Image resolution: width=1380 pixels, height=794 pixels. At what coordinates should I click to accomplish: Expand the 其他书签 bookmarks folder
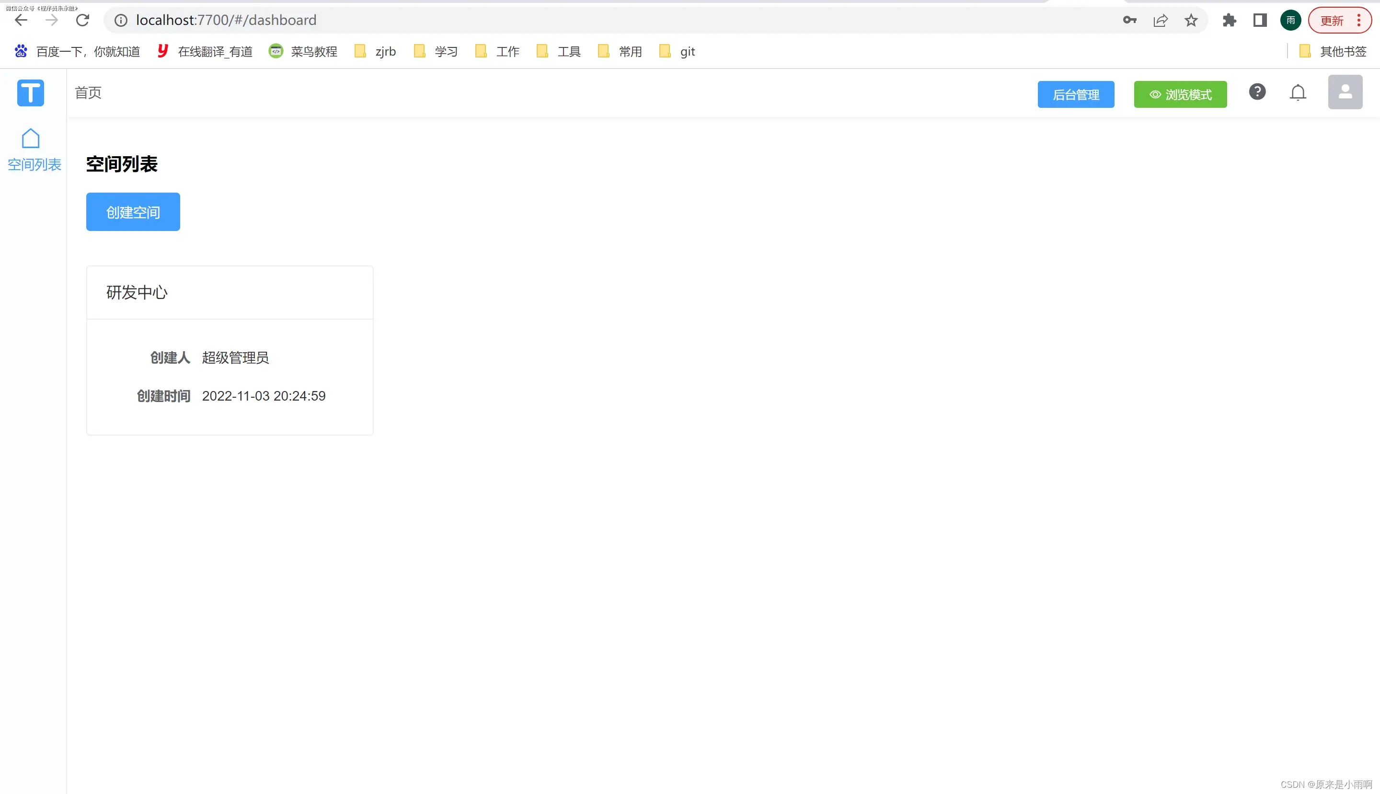1333,52
